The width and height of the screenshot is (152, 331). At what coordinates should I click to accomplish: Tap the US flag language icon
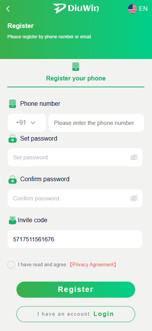pyautogui.click(x=132, y=9)
